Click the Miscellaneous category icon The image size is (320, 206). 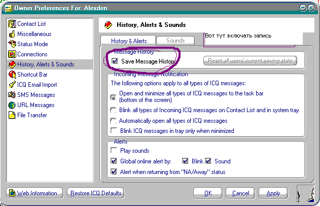12,34
